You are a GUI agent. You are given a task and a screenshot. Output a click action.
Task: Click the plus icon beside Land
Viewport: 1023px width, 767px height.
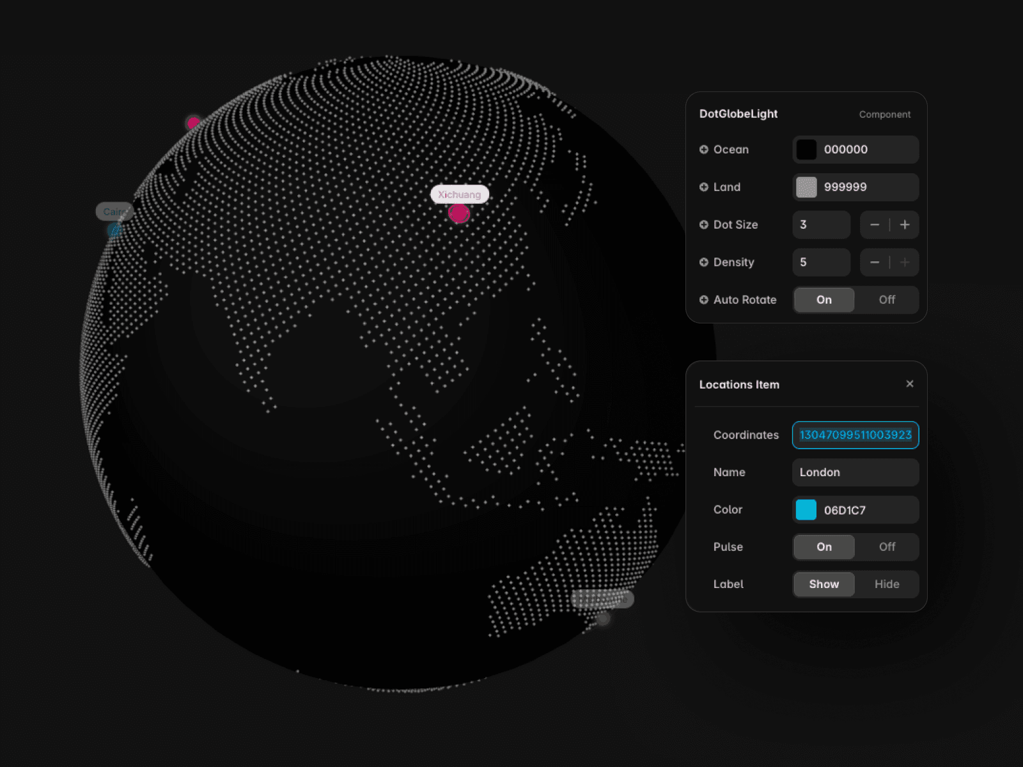(x=704, y=187)
